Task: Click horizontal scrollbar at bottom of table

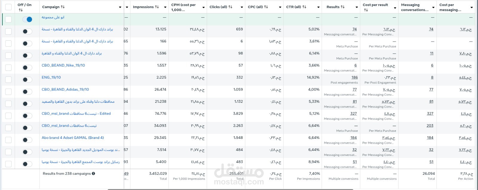Action: click(x=230, y=189)
